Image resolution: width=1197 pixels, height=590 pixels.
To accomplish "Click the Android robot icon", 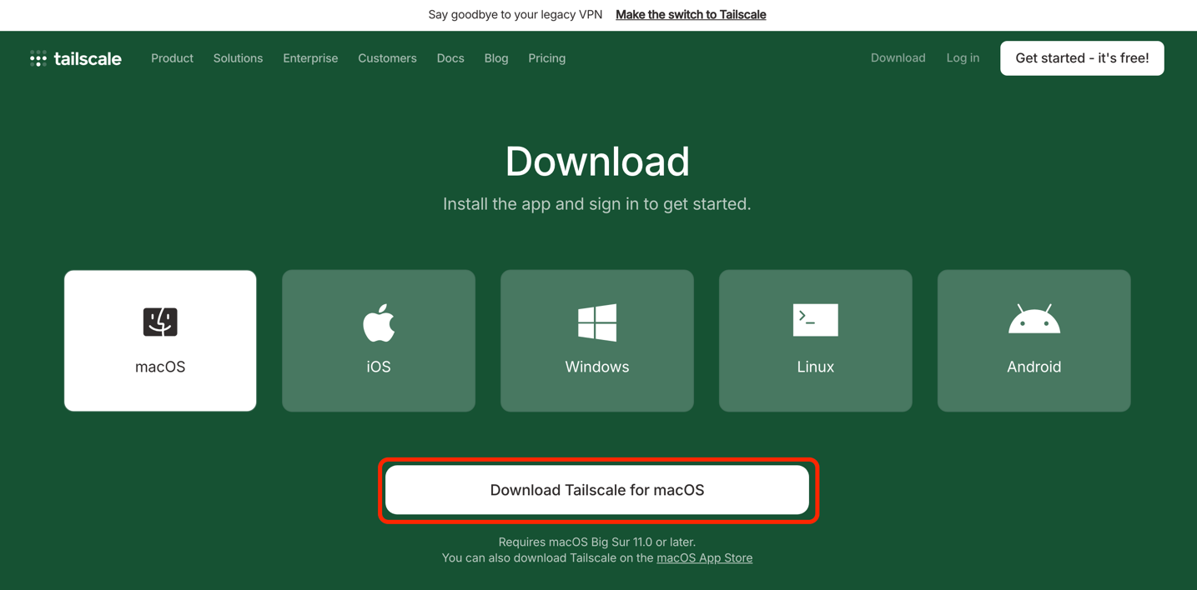I will pos(1034,319).
